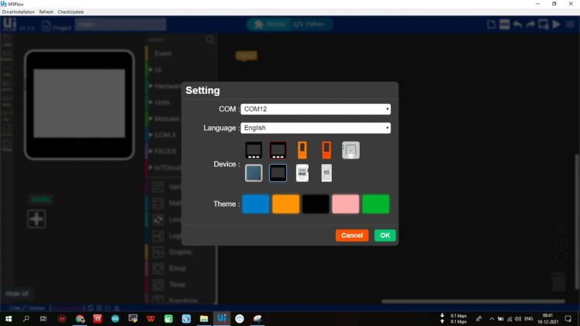Image resolution: width=580 pixels, height=326 pixels.
Task: Click the Project button in the header
Action: point(57,26)
